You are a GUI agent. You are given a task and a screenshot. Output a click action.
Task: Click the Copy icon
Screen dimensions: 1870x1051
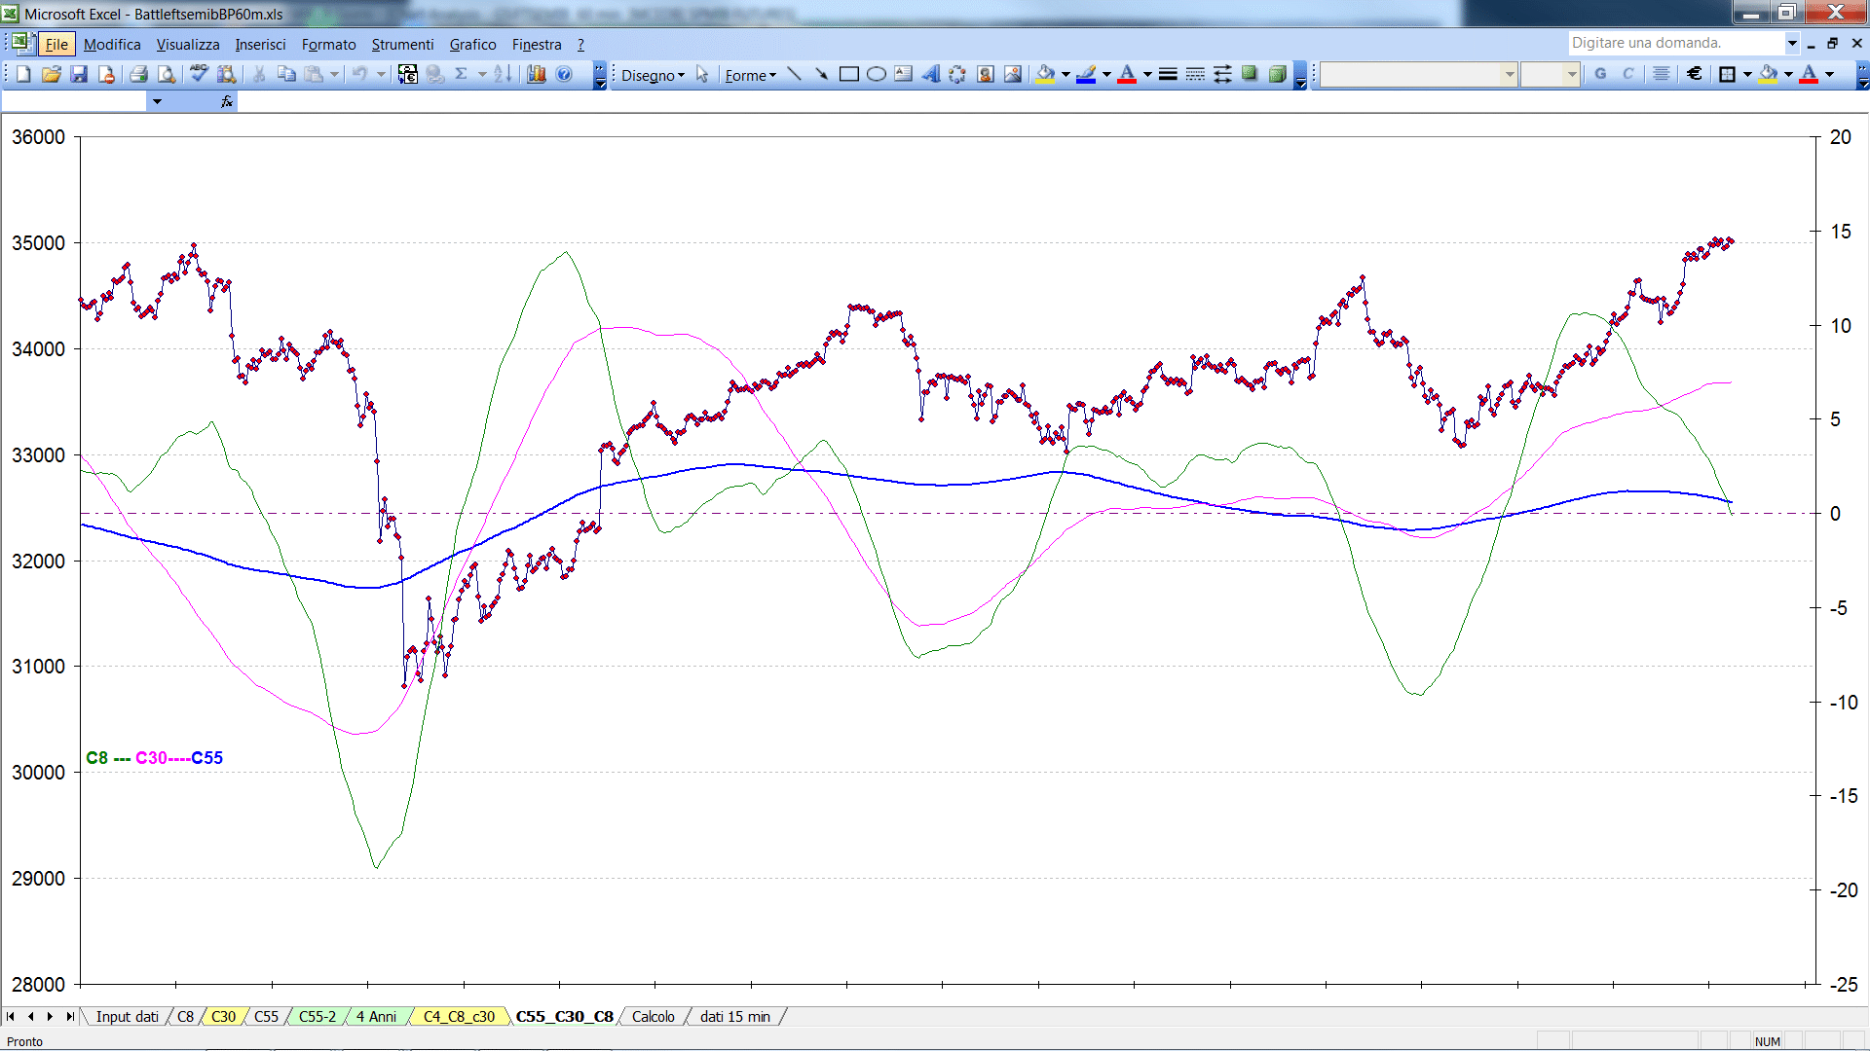pos(286,75)
